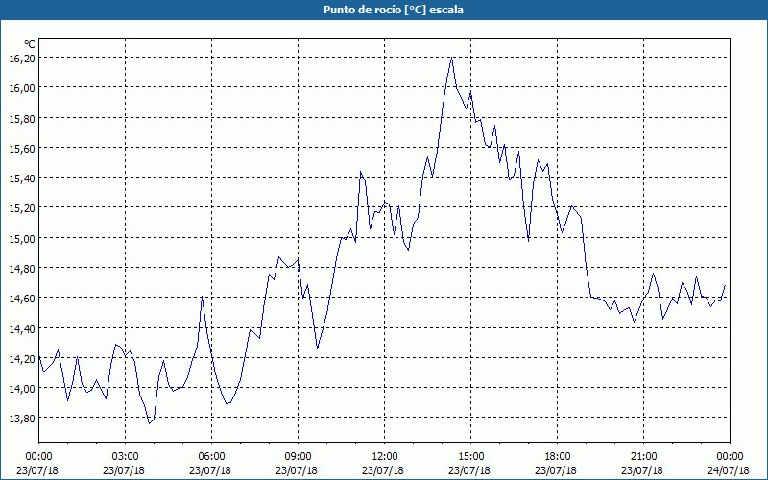This screenshot has width=768, height=480.
Task: Click the 23/07/18 date under 06:00
Action: pos(210,470)
